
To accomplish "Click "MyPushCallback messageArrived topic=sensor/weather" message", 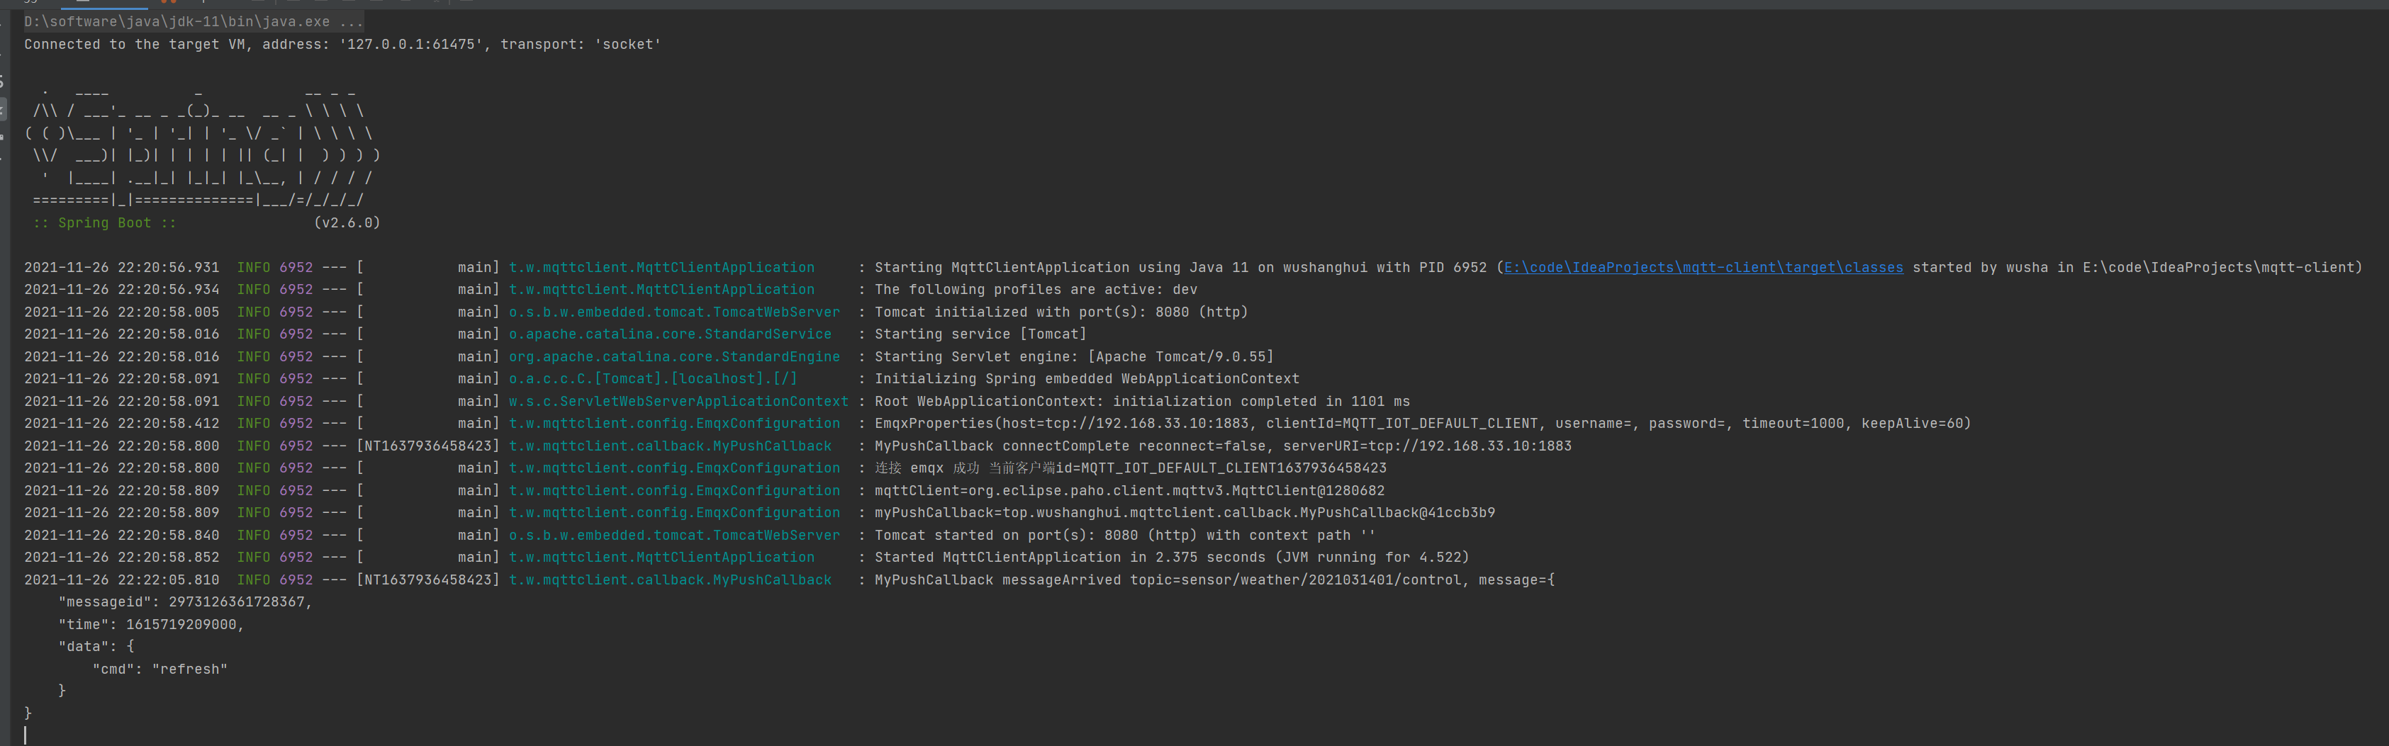I will tap(1215, 580).
